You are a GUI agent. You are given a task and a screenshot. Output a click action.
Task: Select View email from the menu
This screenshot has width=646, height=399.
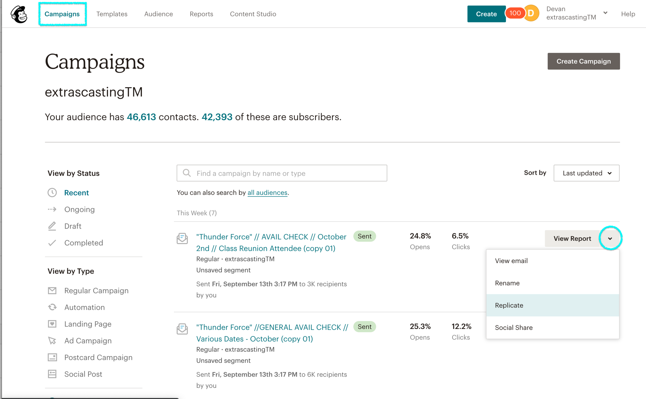point(553,261)
